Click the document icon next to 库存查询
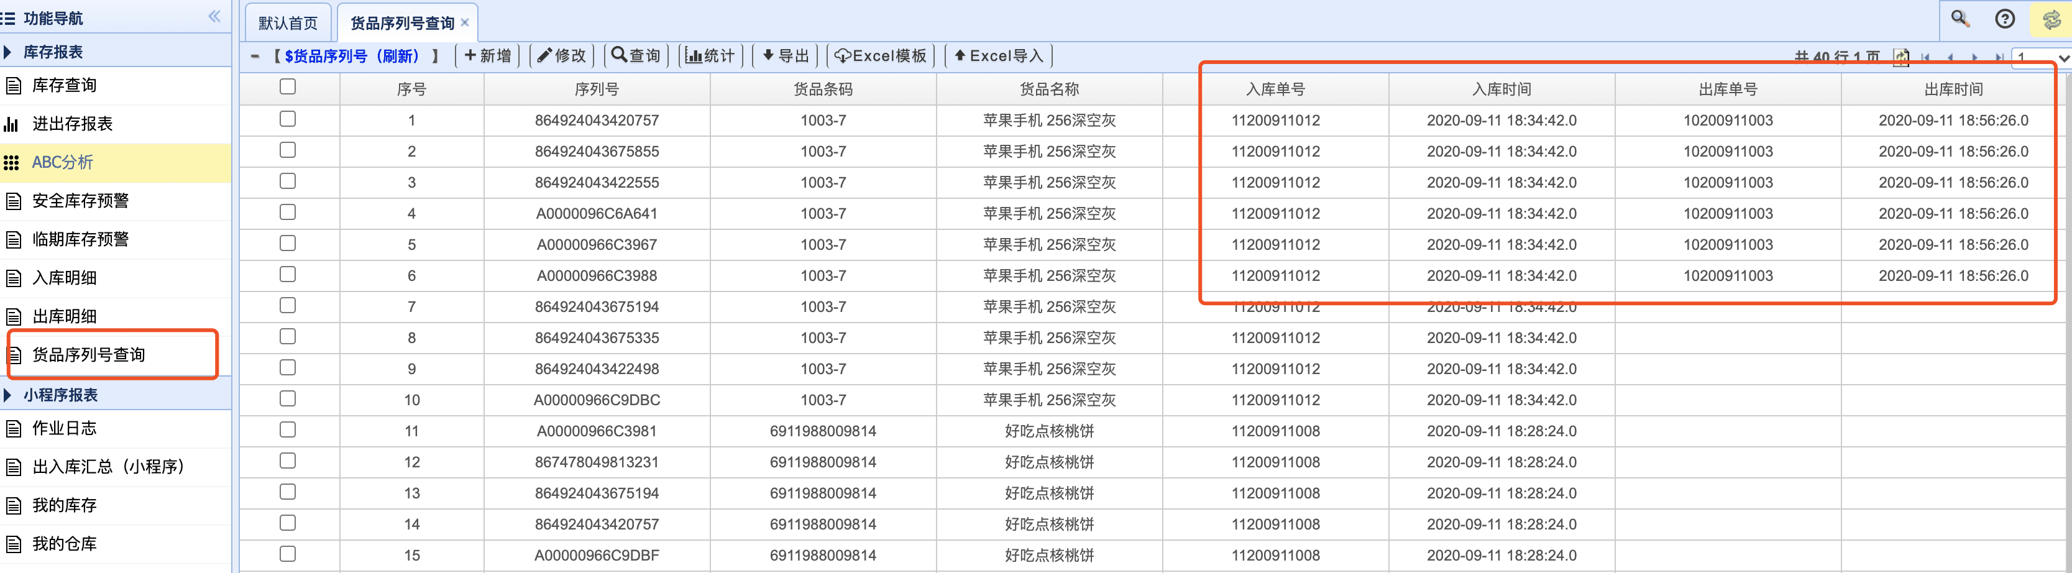This screenshot has width=2072, height=573. point(13,85)
